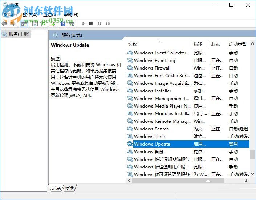Click the Export List toolbar icon
The width and height of the screenshot is (256, 200).
[x=52, y=24]
